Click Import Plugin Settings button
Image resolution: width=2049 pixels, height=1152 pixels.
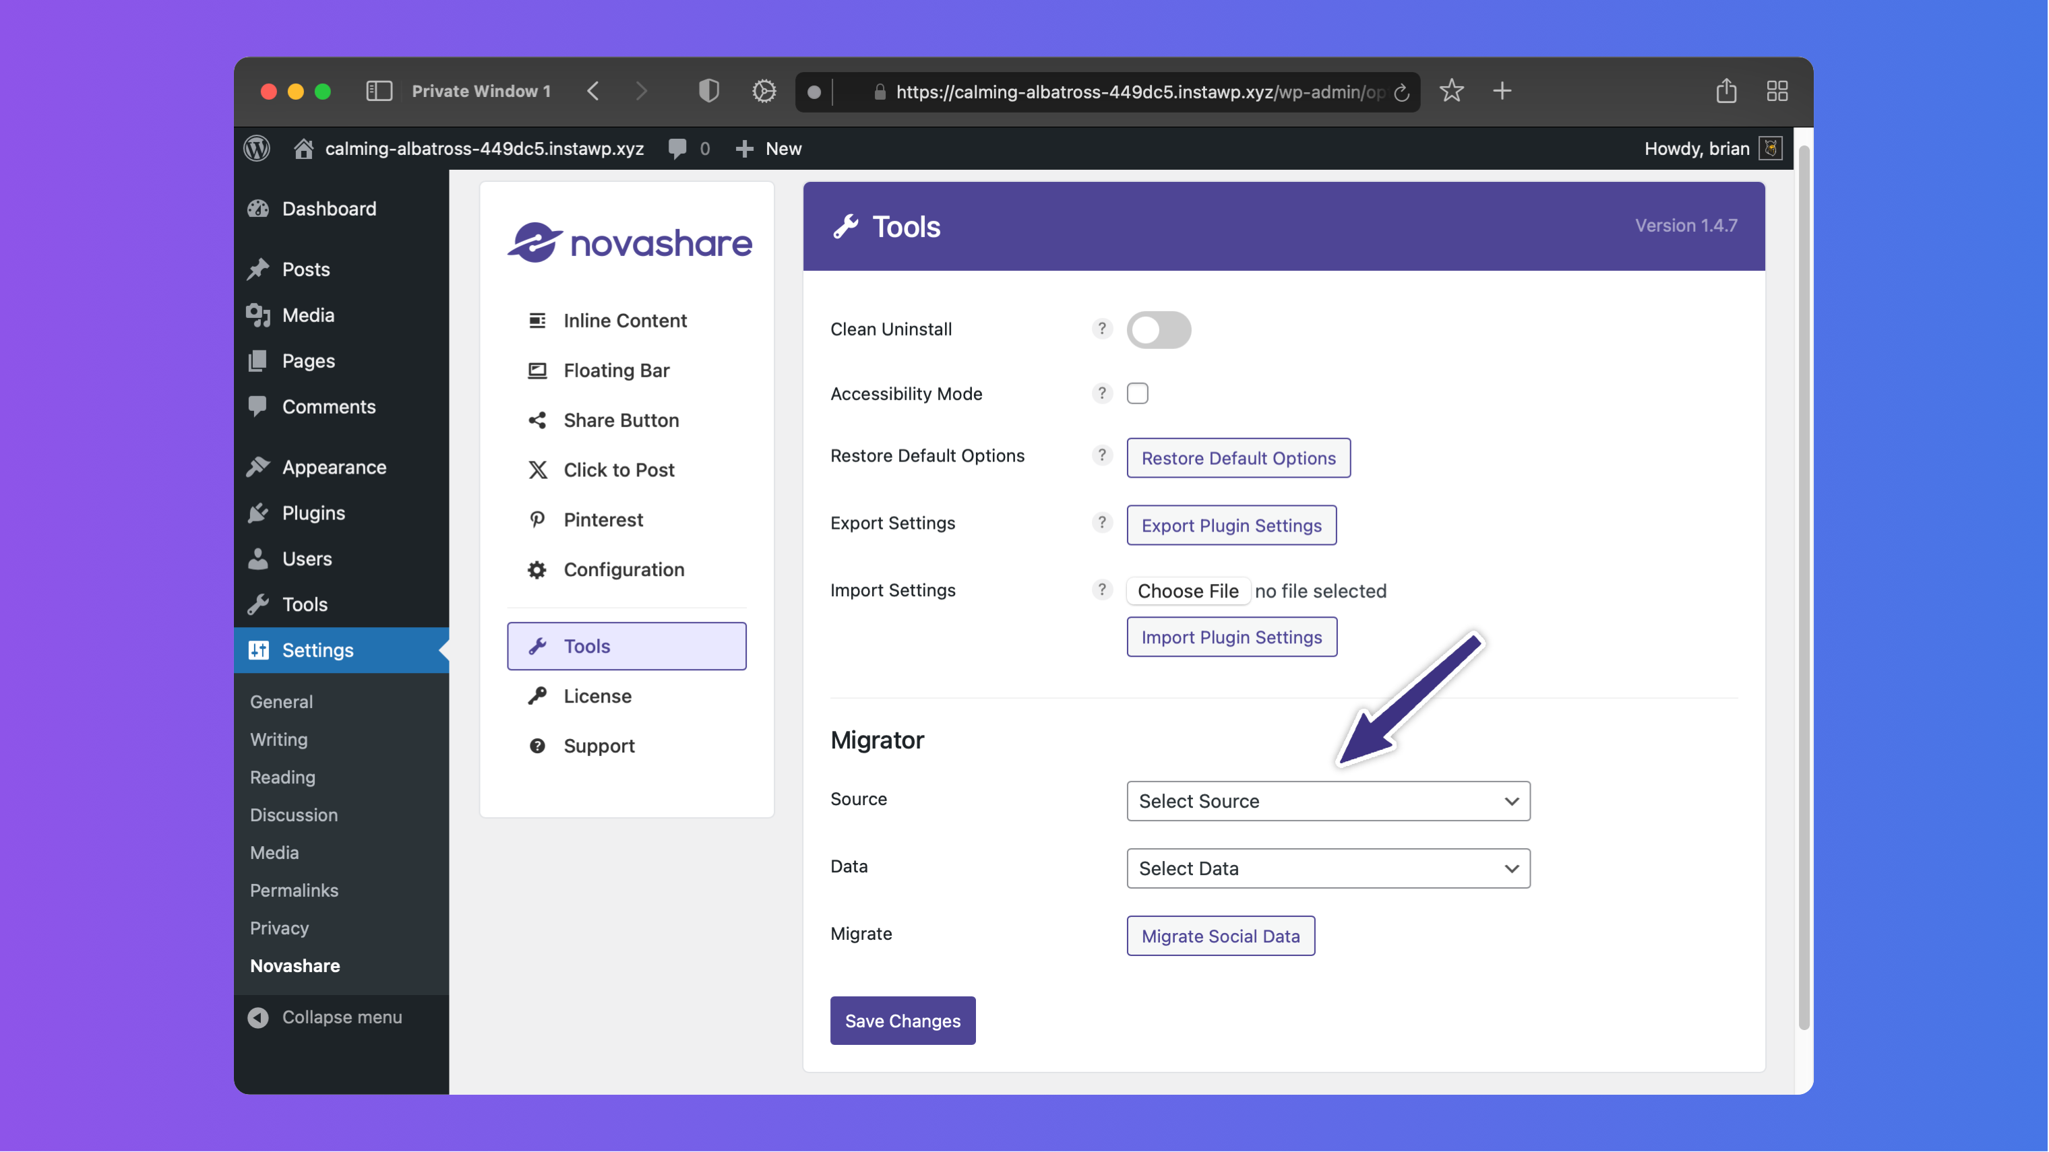pyautogui.click(x=1231, y=637)
